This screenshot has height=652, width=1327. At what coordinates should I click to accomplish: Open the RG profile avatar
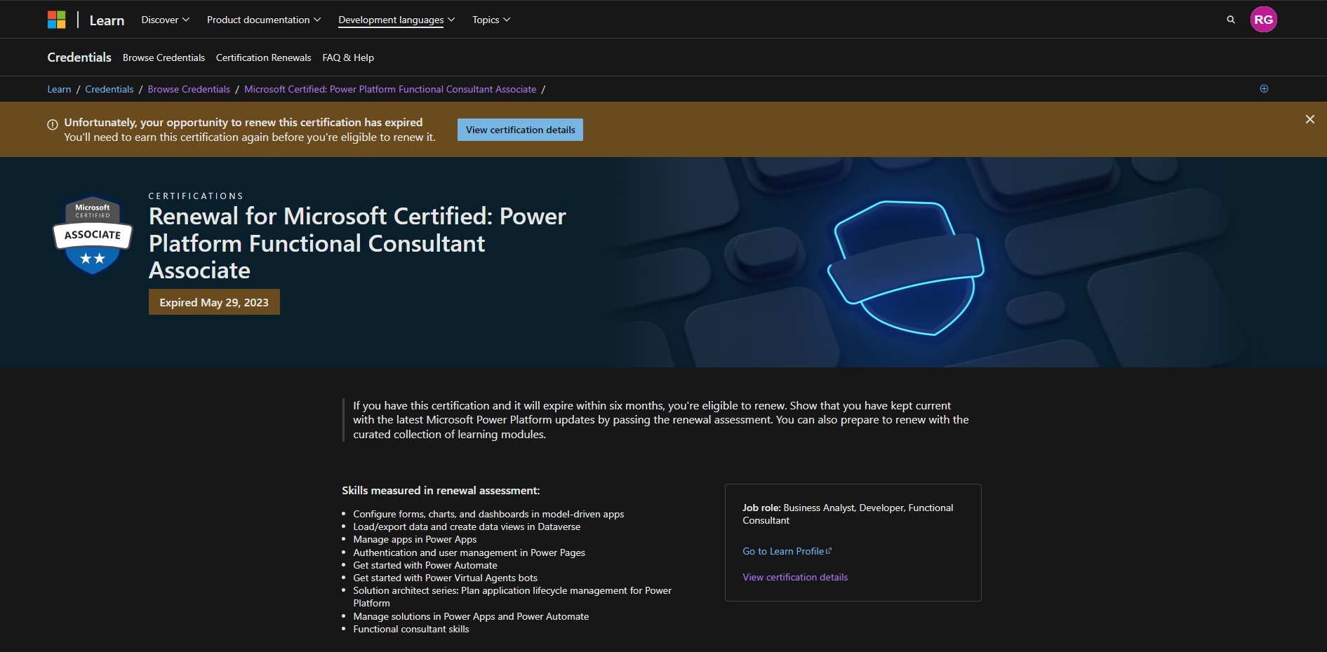pyautogui.click(x=1264, y=20)
